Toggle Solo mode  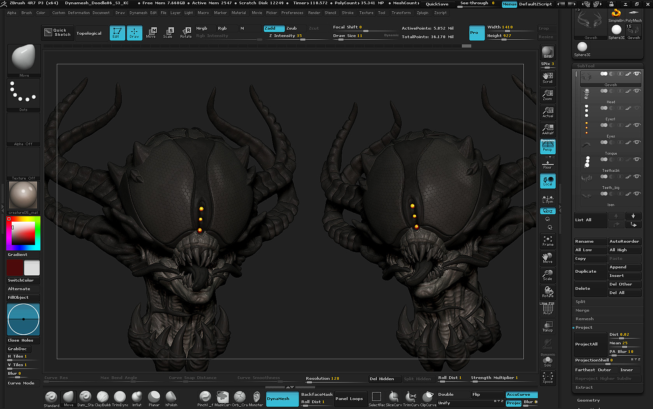click(x=548, y=361)
